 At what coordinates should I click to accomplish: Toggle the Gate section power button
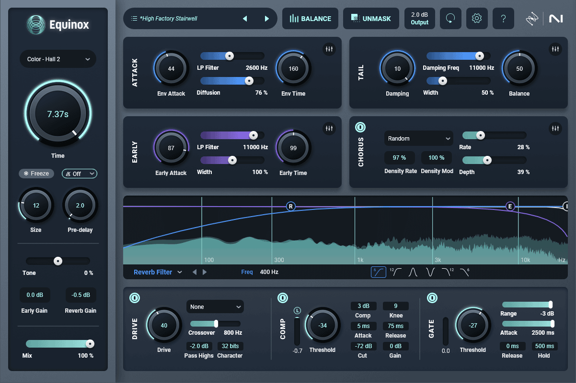tap(432, 298)
